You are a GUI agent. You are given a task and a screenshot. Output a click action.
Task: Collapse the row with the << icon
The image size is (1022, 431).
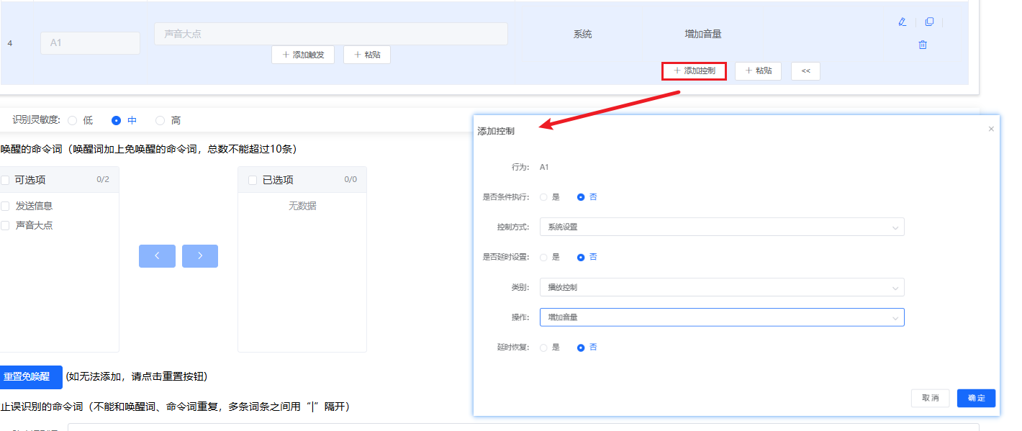click(x=805, y=71)
